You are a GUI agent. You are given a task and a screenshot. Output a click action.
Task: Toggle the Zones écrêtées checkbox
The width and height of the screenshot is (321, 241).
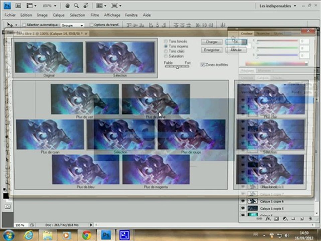click(203, 65)
